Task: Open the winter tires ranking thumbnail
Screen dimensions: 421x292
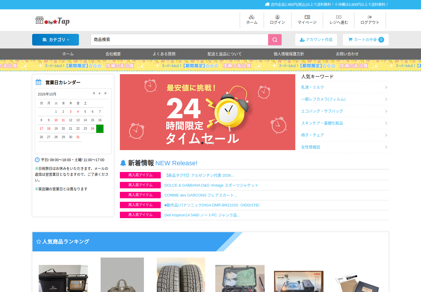Action: tap(181, 275)
